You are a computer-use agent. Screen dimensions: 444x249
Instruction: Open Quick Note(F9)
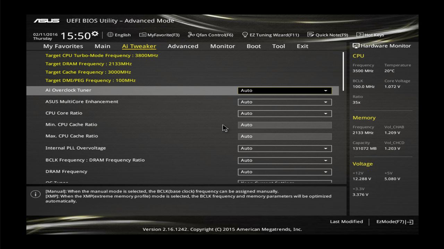click(x=328, y=35)
